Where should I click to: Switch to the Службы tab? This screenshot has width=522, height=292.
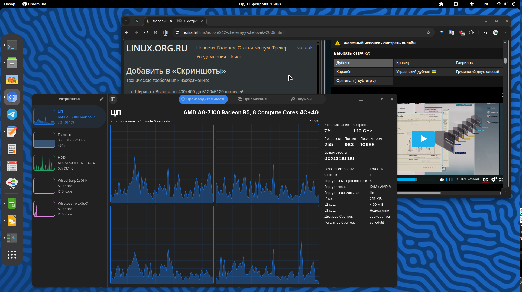tap(301, 99)
